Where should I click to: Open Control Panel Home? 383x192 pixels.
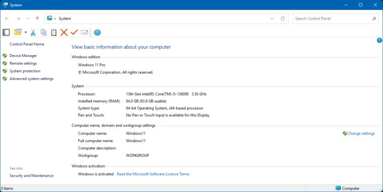[x=27, y=44]
